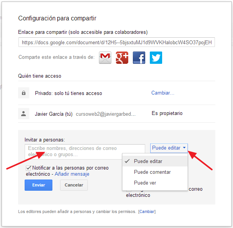Click the 'Añadir mensaje' link

[72, 174]
